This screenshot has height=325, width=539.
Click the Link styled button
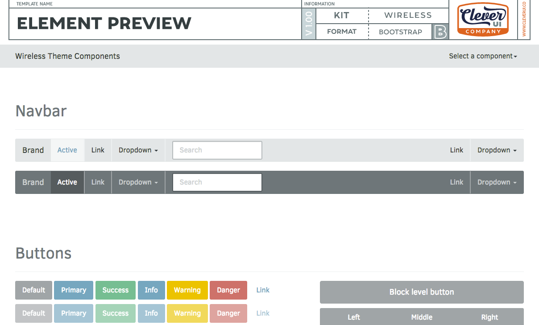[x=262, y=290]
